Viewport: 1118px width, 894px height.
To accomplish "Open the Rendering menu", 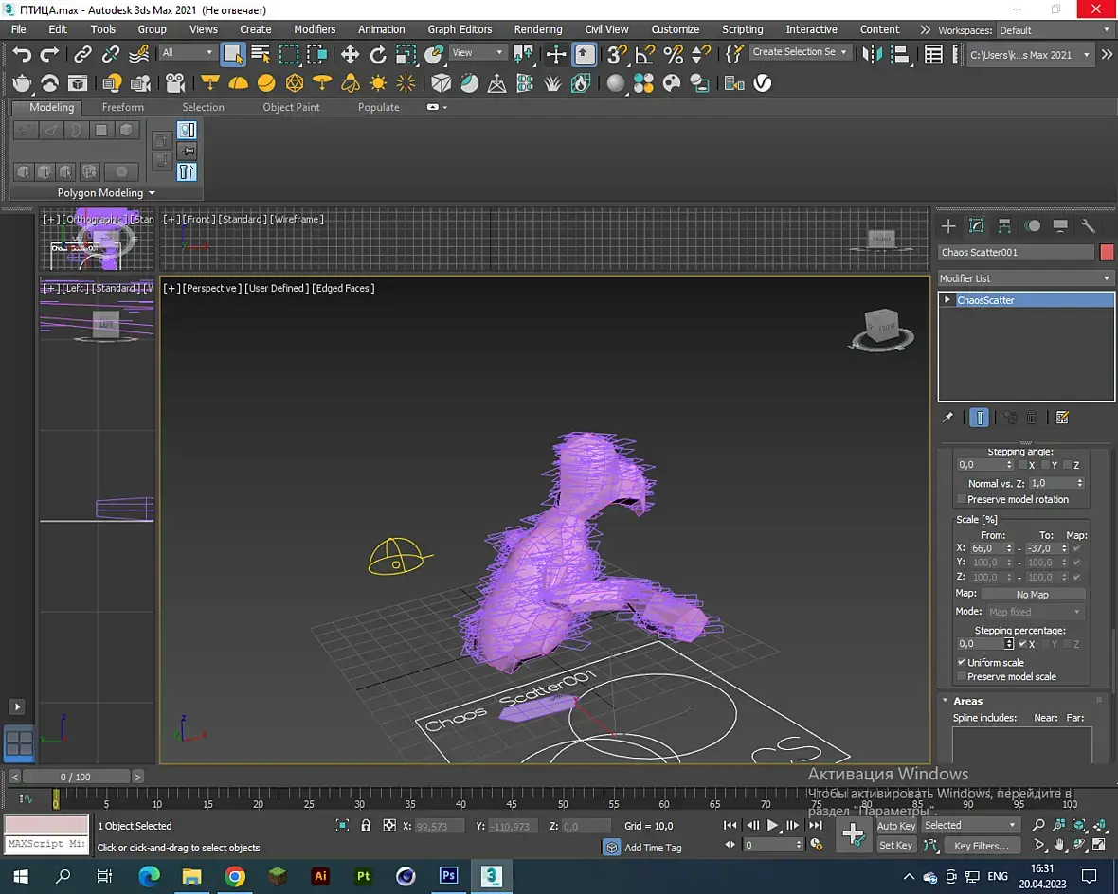I will click(x=537, y=29).
